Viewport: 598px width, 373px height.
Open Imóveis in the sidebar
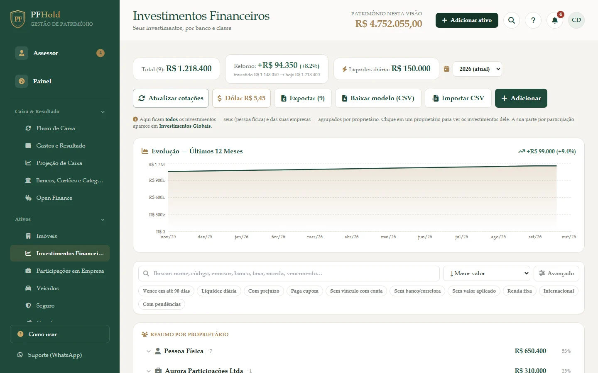(x=60, y=236)
